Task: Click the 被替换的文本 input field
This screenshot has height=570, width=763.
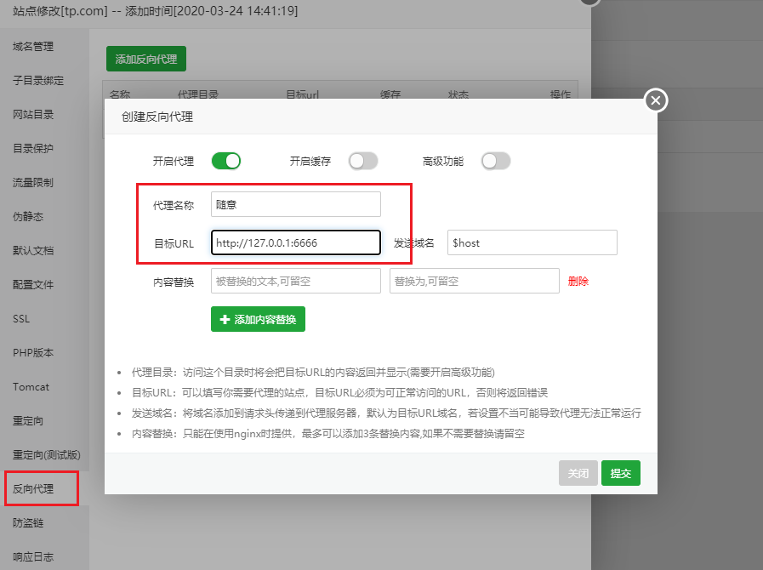Action: 296,281
